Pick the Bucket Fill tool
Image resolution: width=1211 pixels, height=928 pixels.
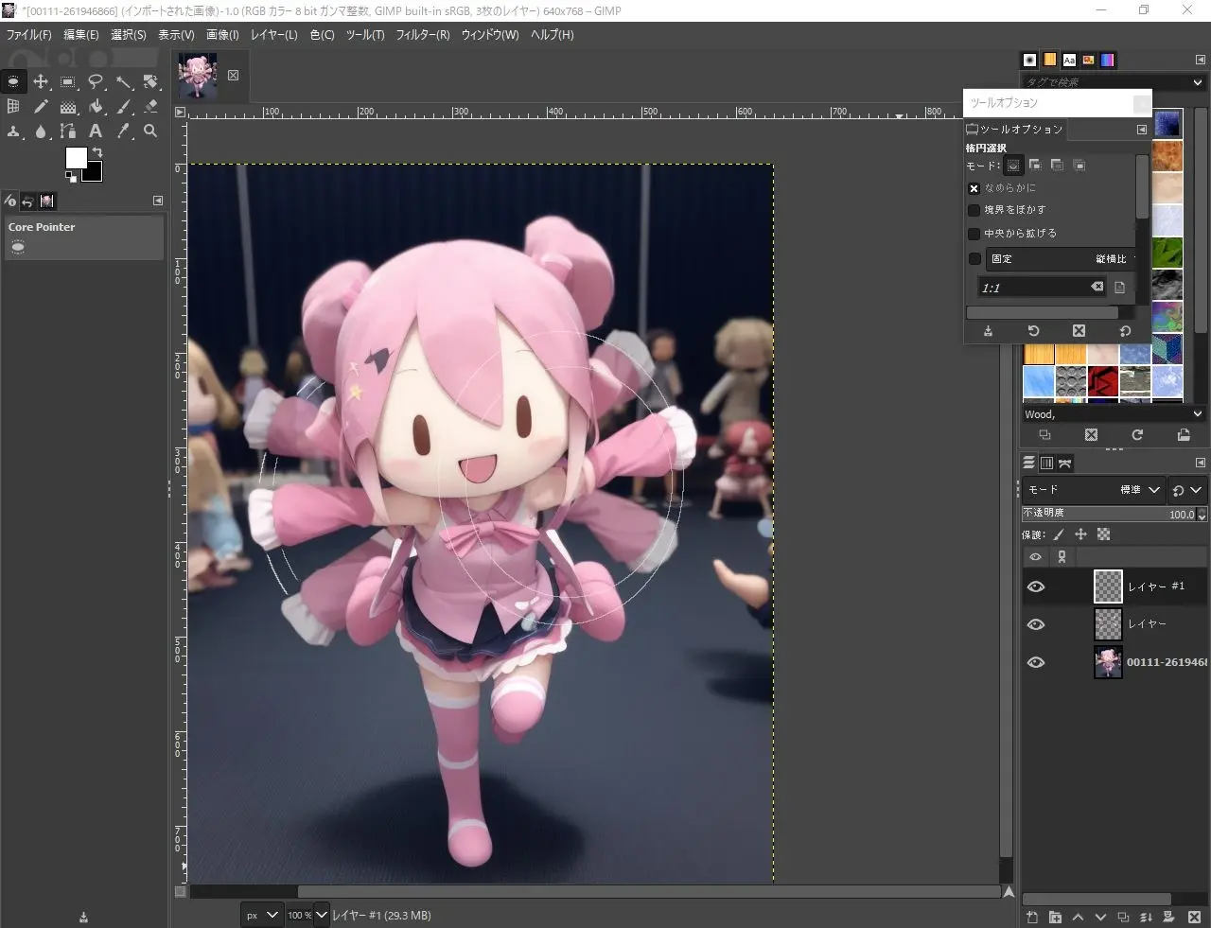[96, 107]
